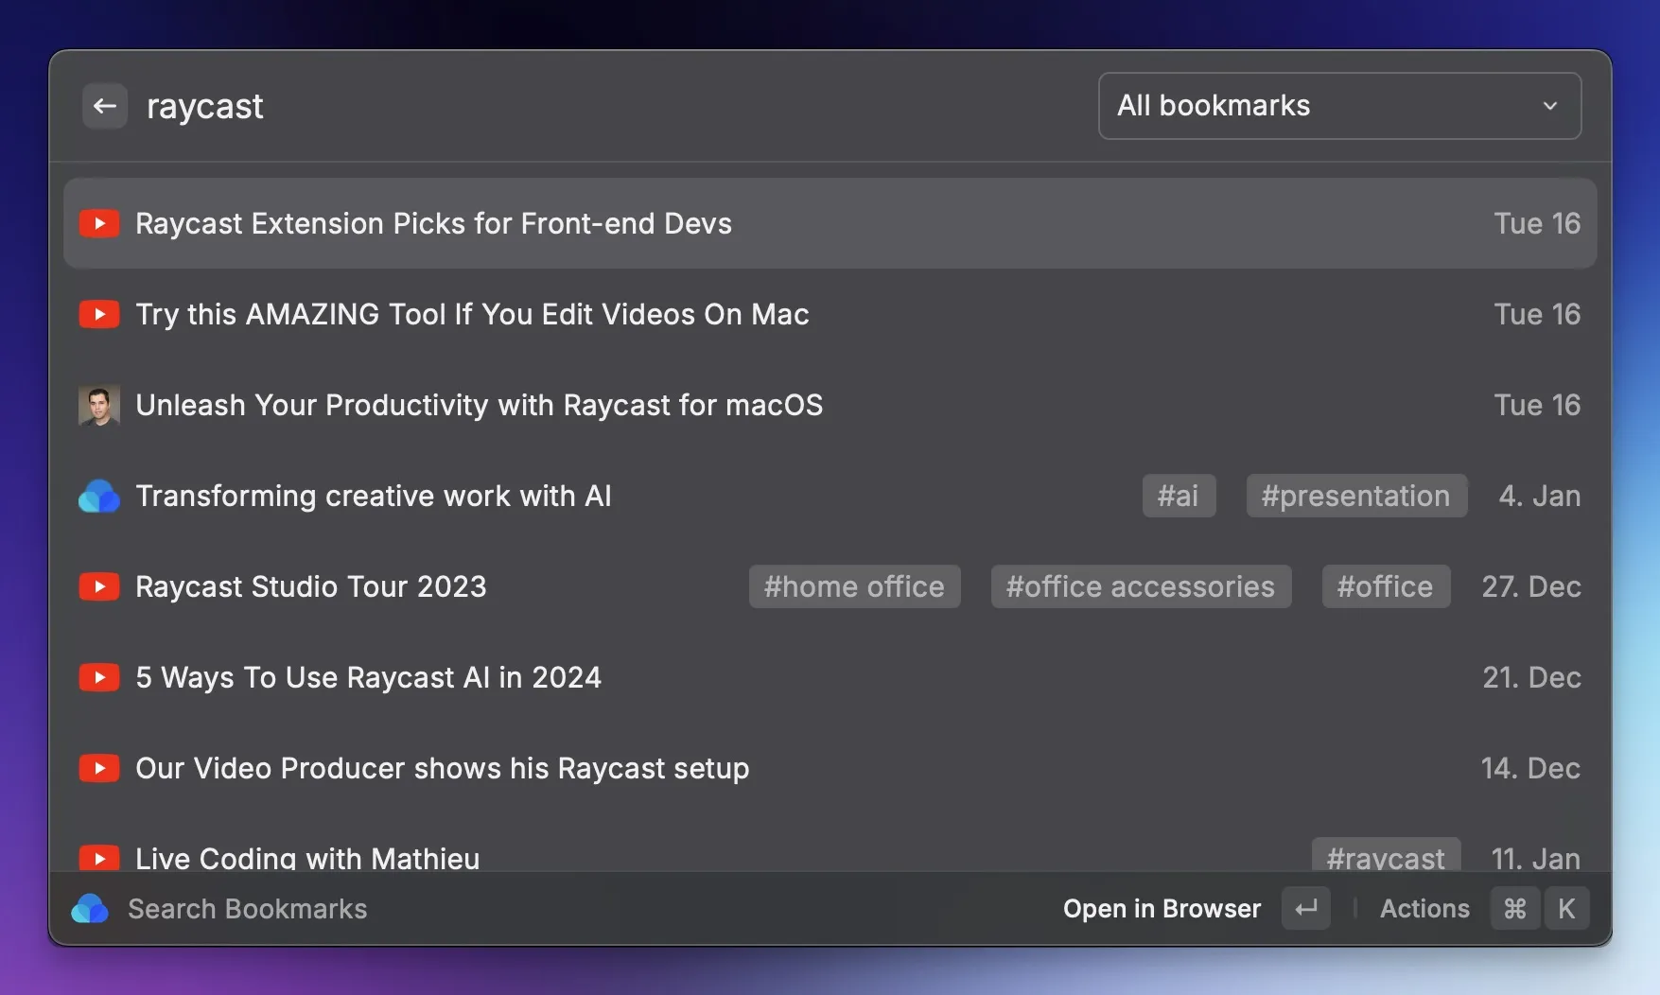Click YouTube icon for 5 Ways To Use Raycast AI

tap(99, 677)
